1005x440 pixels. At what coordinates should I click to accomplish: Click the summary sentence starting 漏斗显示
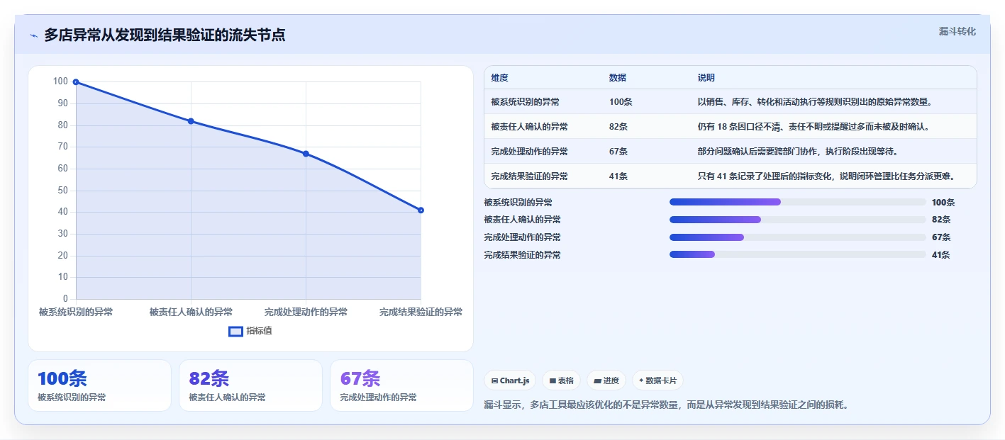[667, 405]
